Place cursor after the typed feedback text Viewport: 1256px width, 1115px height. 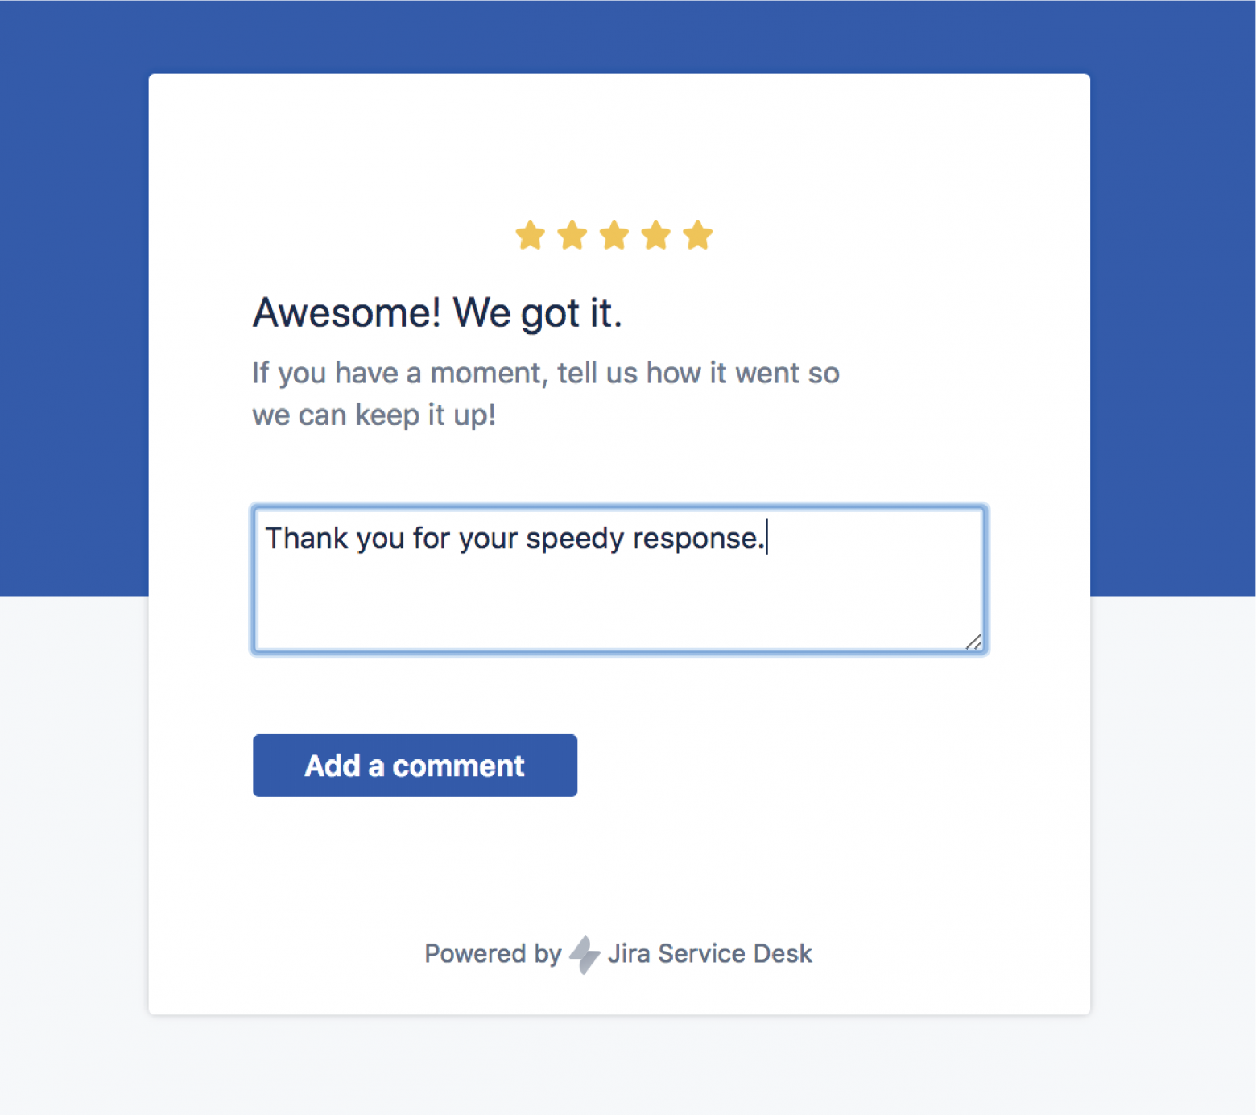pos(766,537)
